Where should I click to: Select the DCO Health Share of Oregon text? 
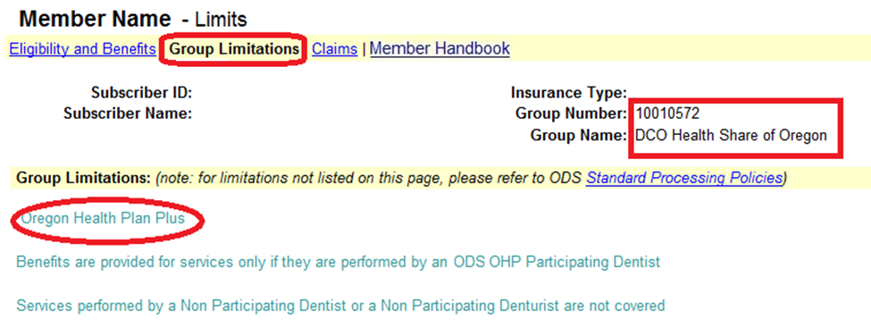coord(731,135)
